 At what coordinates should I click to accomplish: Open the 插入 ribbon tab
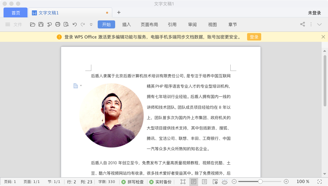point(127,24)
